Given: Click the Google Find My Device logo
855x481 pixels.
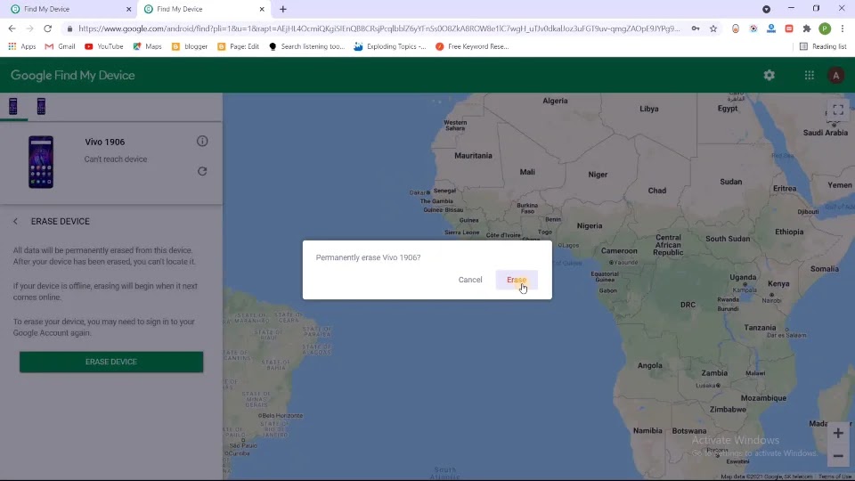Looking at the screenshot, I should click(x=72, y=75).
